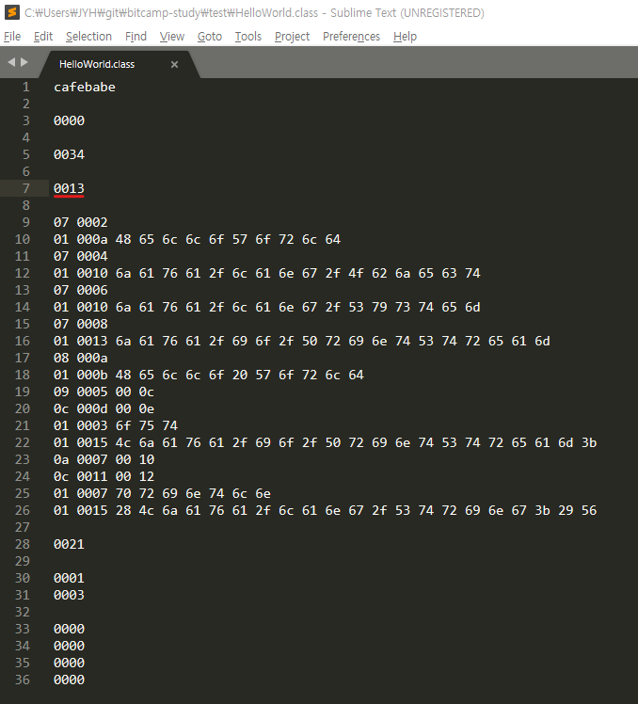The width and height of the screenshot is (638, 704).
Task: Open the View menu
Action: 172,37
